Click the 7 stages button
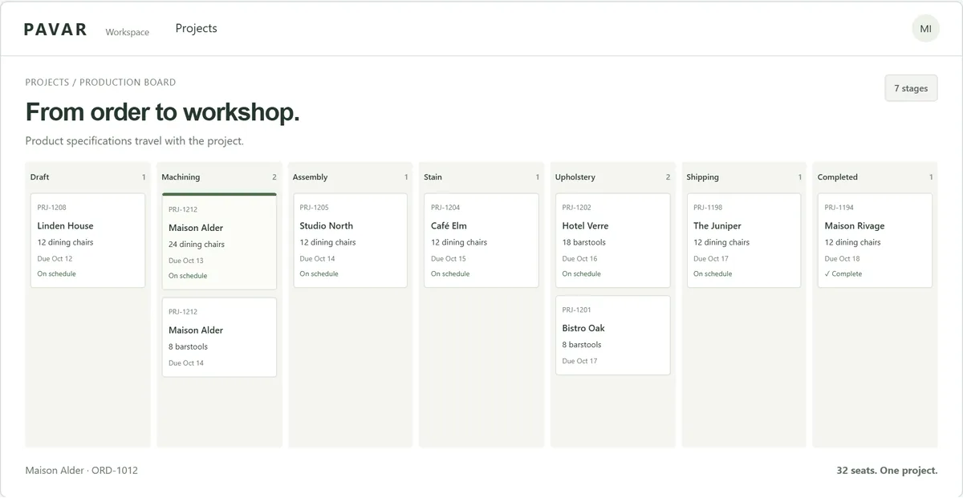Viewport: 963px width, 498px height. click(x=911, y=88)
